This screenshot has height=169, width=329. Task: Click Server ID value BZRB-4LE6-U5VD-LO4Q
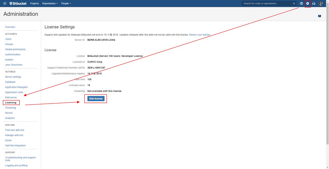[101, 40]
